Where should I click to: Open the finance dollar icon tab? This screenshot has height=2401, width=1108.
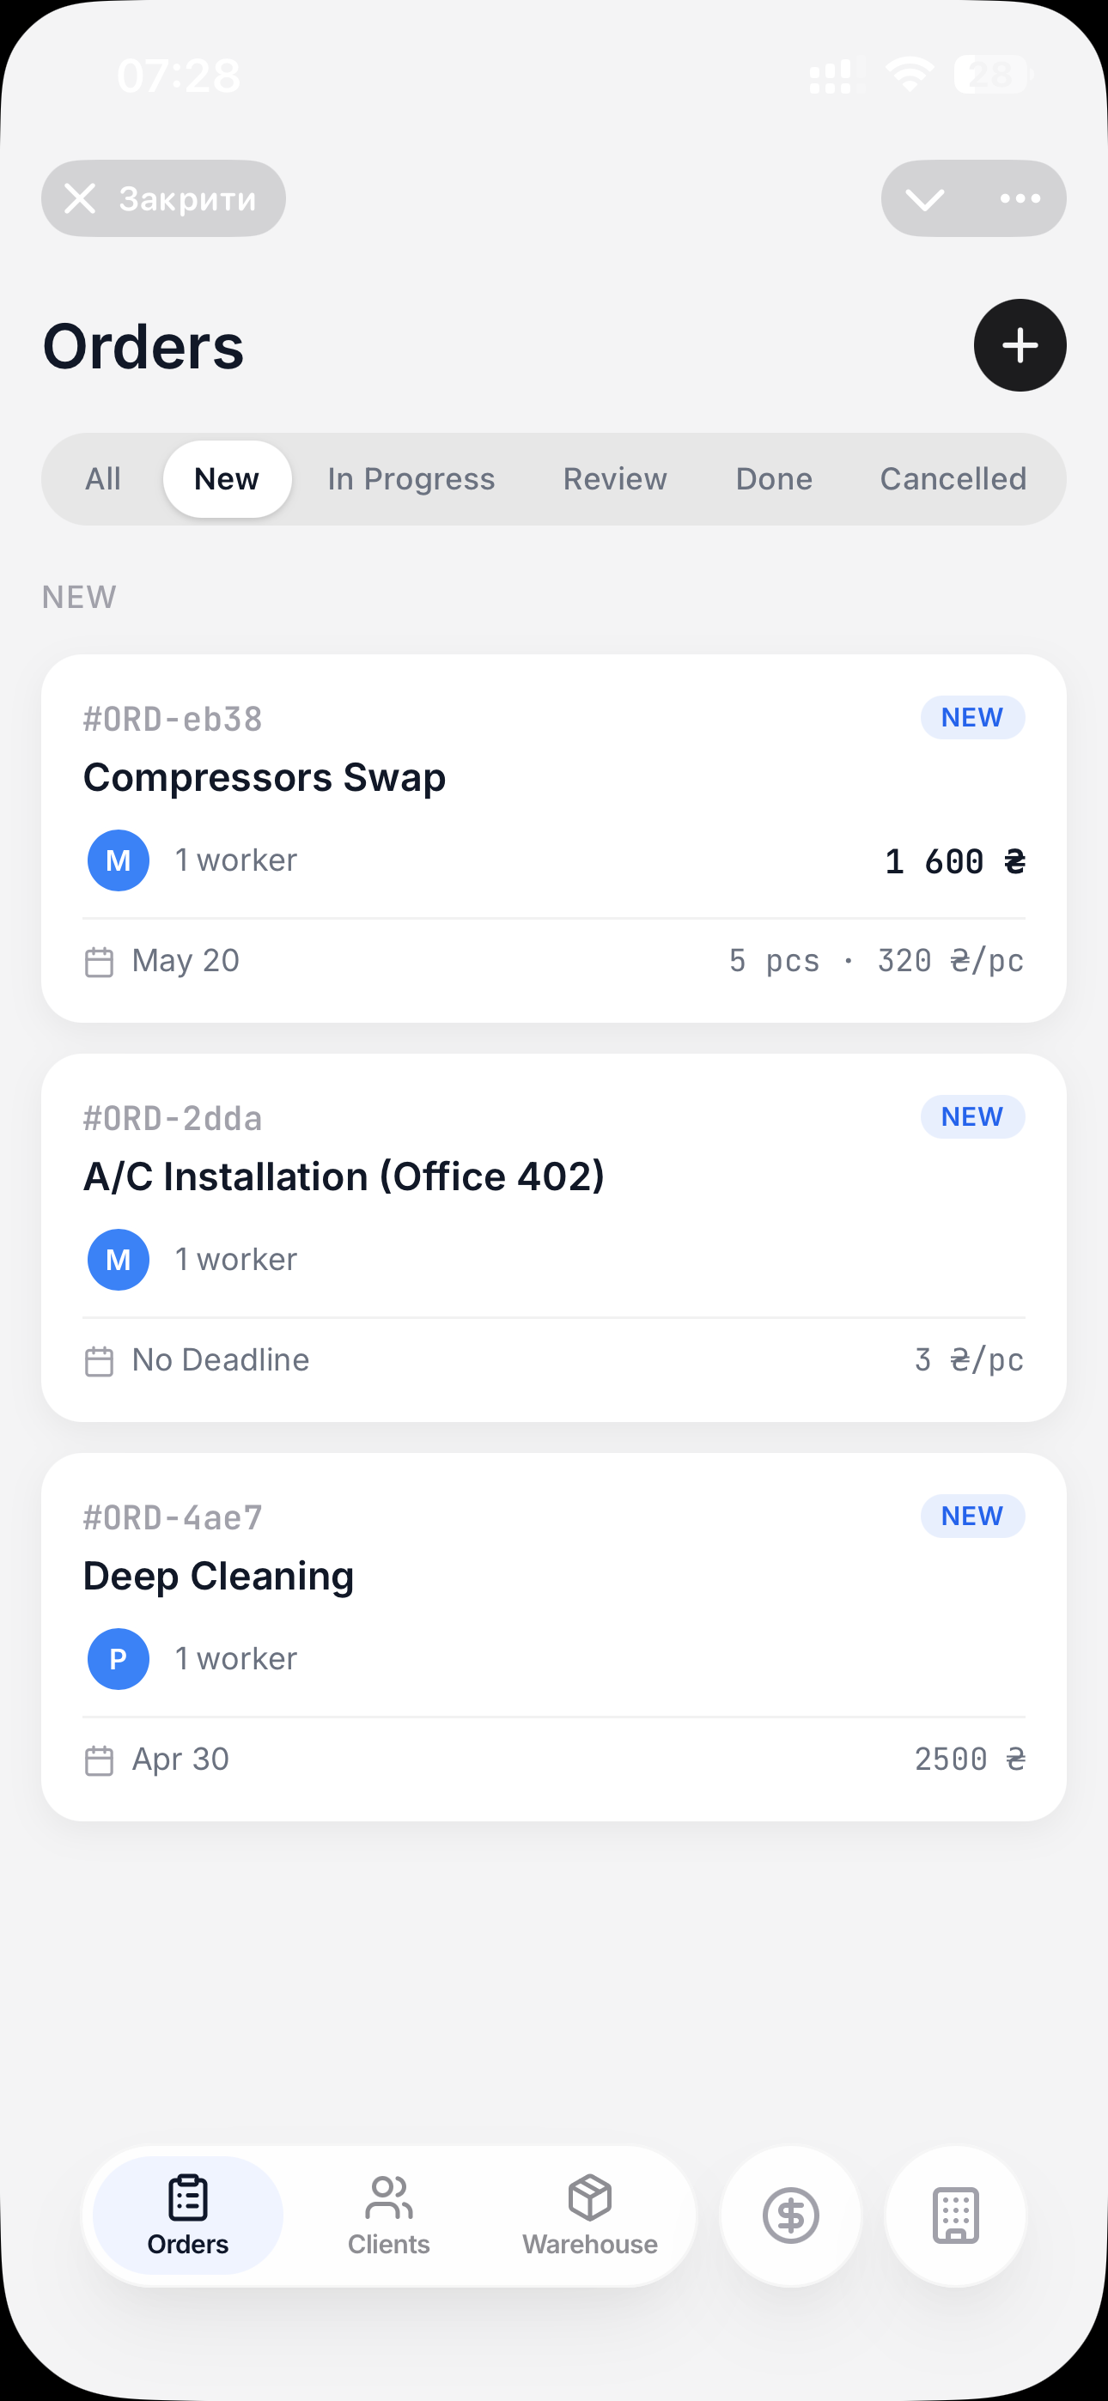(x=790, y=2216)
